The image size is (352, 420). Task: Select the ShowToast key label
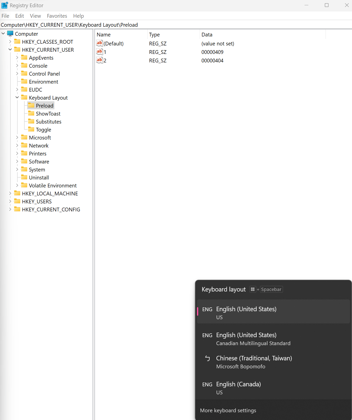point(48,114)
